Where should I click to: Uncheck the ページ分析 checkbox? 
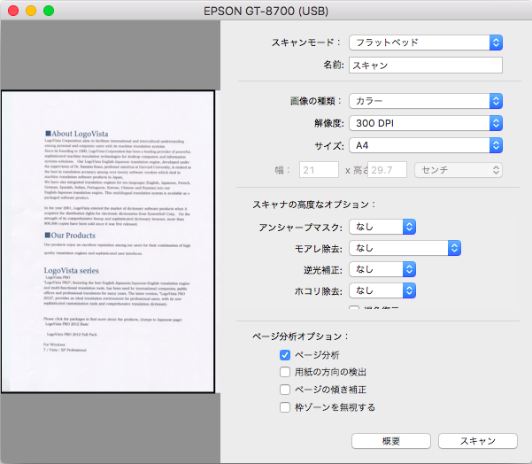(285, 355)
